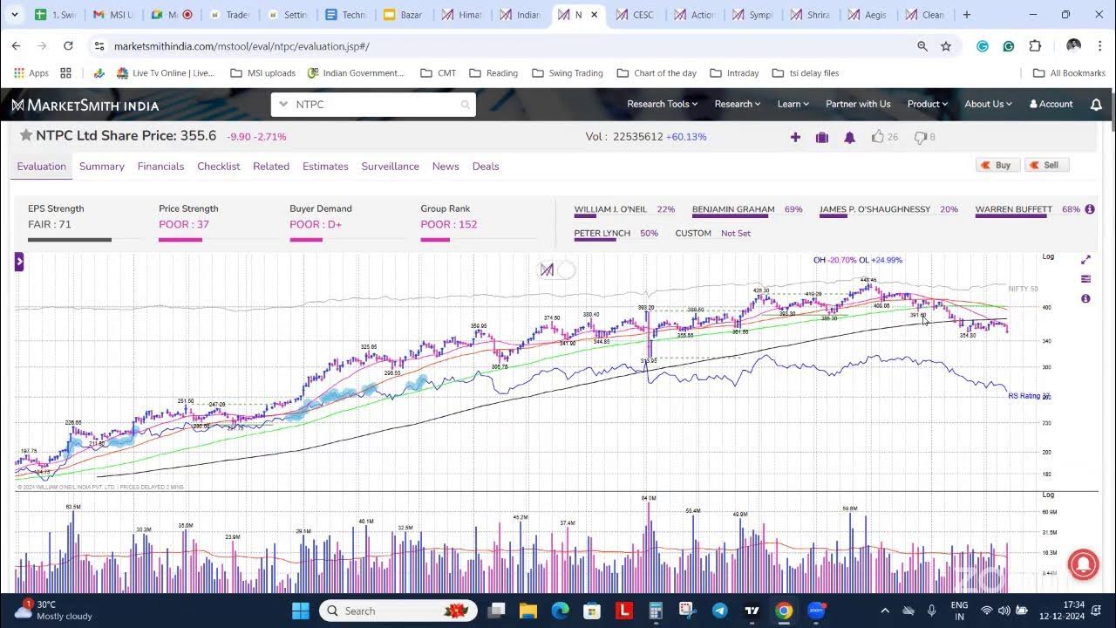The image size is (1116, 628).
Task: Open the Surveillance tab
Action: click(391, 167)
